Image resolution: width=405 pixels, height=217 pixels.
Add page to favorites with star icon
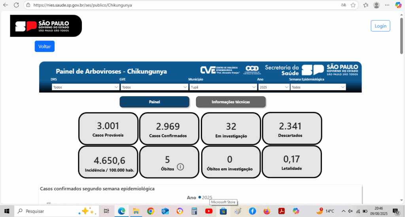pos(353,5)
